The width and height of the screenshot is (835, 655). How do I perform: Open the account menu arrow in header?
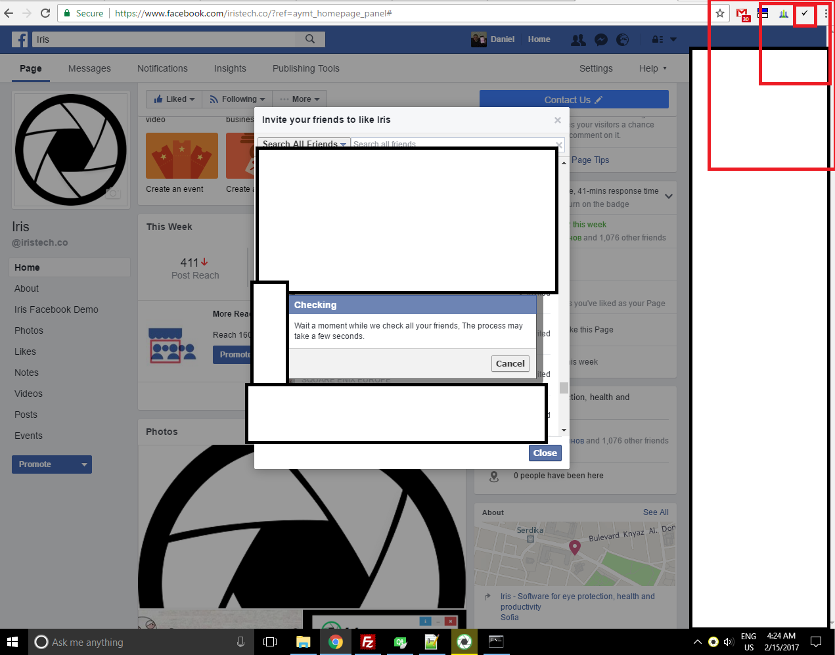tap(673, 39)
